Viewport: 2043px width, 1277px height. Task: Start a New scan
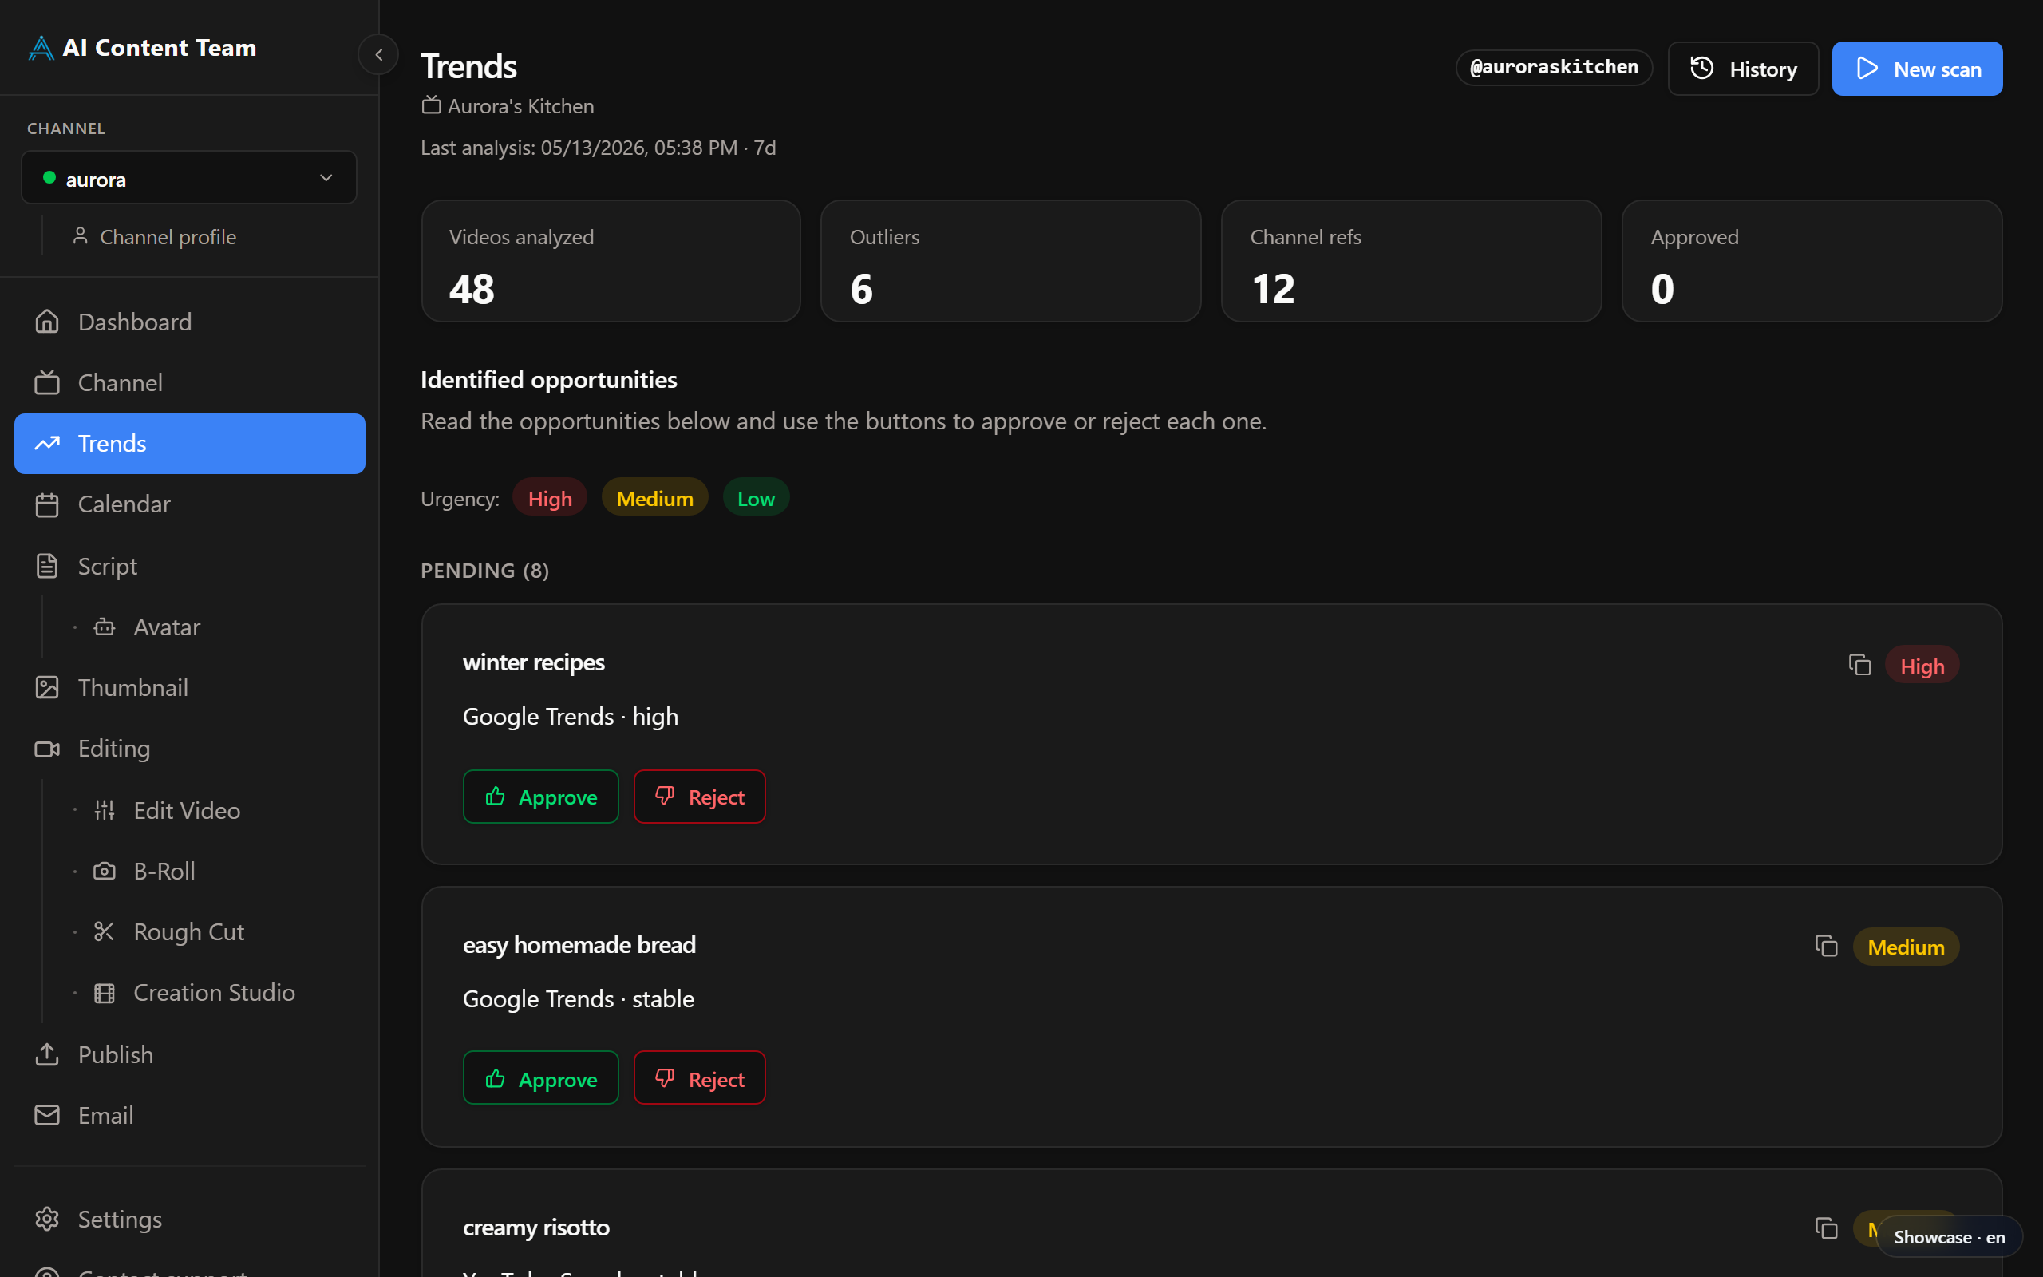(x=1917, y=69)
